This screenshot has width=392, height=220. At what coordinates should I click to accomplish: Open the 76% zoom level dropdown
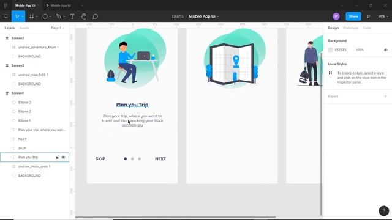383,16
